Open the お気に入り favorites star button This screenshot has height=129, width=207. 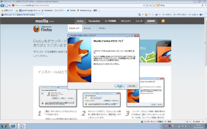tap(7, 10)
